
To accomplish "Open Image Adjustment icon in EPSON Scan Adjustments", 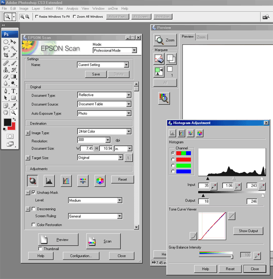I will click(83, 181).
